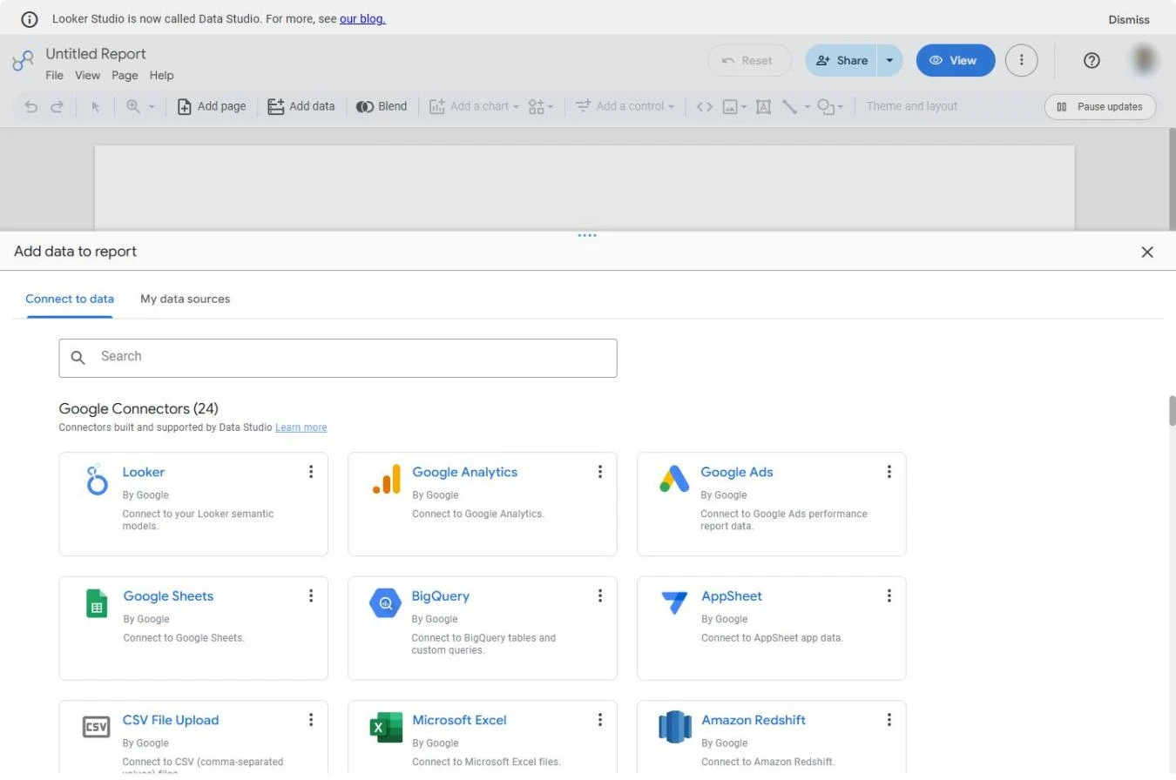Click the Pause updates button
This screenshot has width=1176, height=780.
[1100, 107]
